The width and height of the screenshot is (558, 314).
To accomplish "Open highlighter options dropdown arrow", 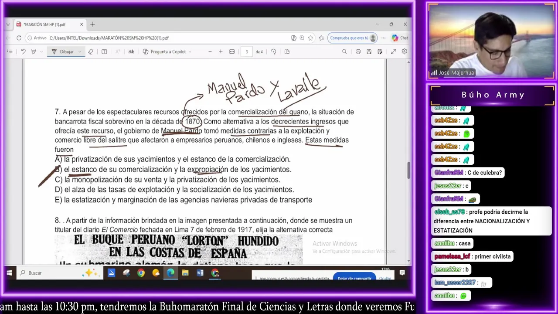I will (41, 51).
